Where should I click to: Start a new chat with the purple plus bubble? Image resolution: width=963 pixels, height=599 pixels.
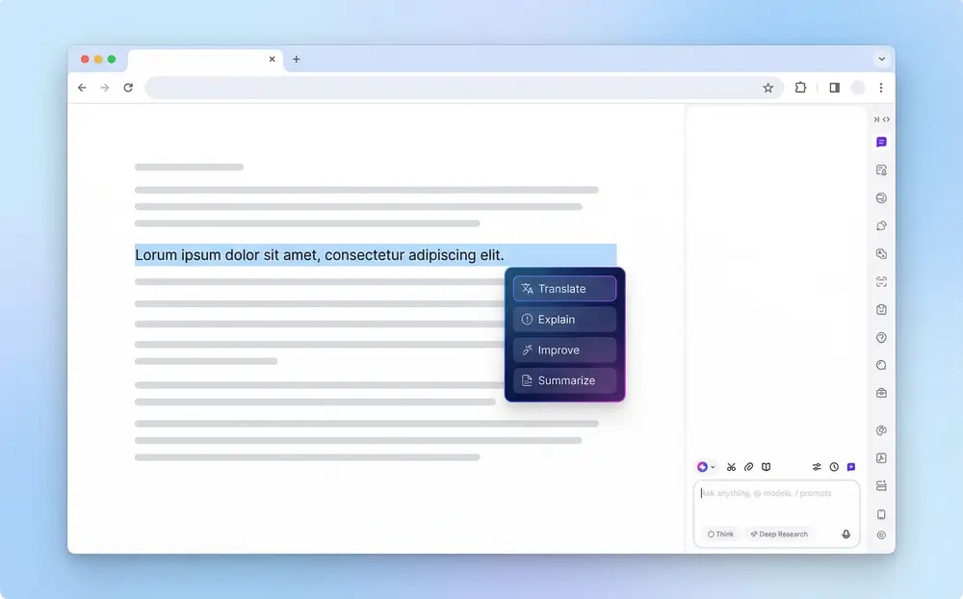(x=851, y=467)
